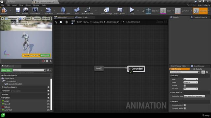Open the Edit menu
This screenshot has width=211, height=118.
[8, 5]
